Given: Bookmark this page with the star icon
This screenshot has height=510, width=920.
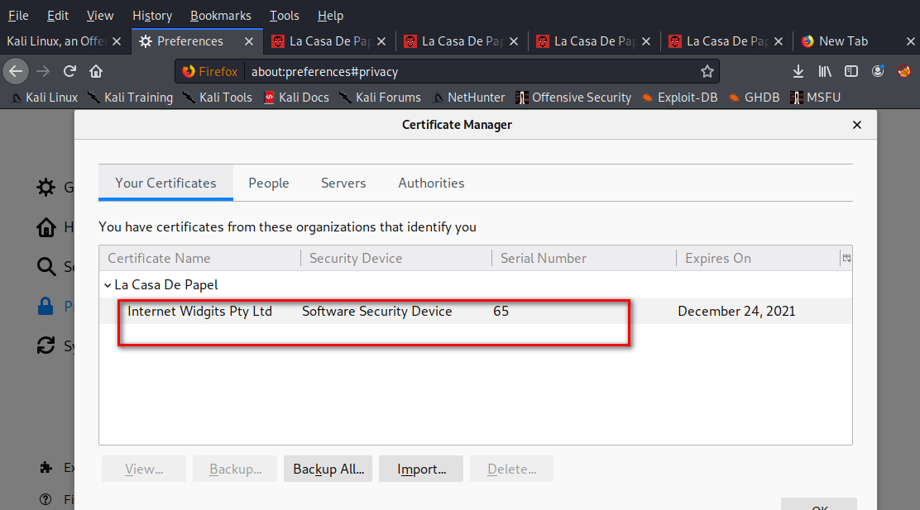Looking at the screenshot, I should [707, 72].
